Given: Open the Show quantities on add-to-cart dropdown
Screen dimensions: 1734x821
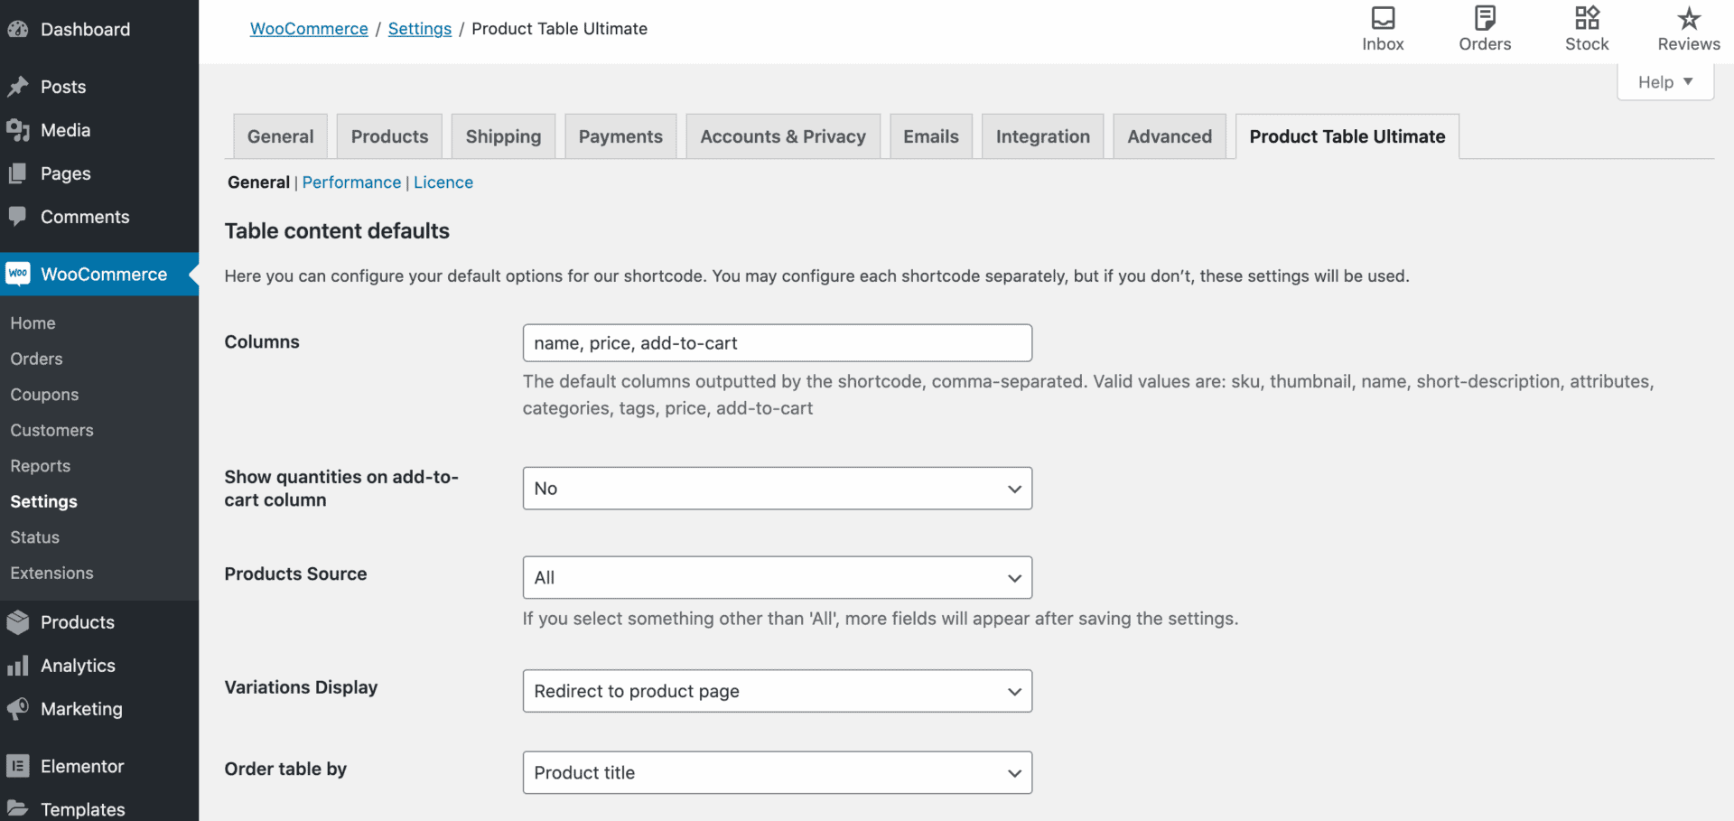Looking at the screenshot, I should pyautogui.click(x=777, y=488).
